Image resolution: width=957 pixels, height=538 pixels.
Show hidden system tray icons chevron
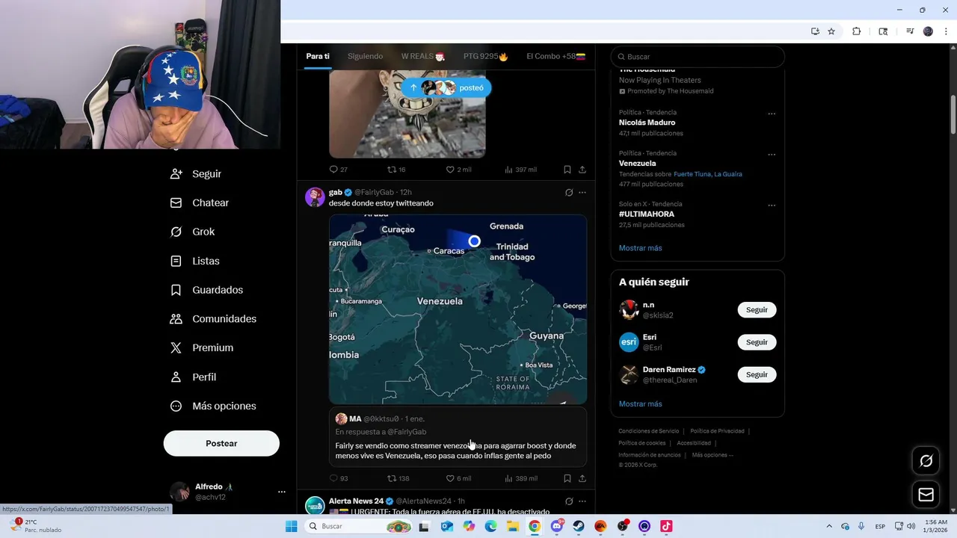coord(828,526)
